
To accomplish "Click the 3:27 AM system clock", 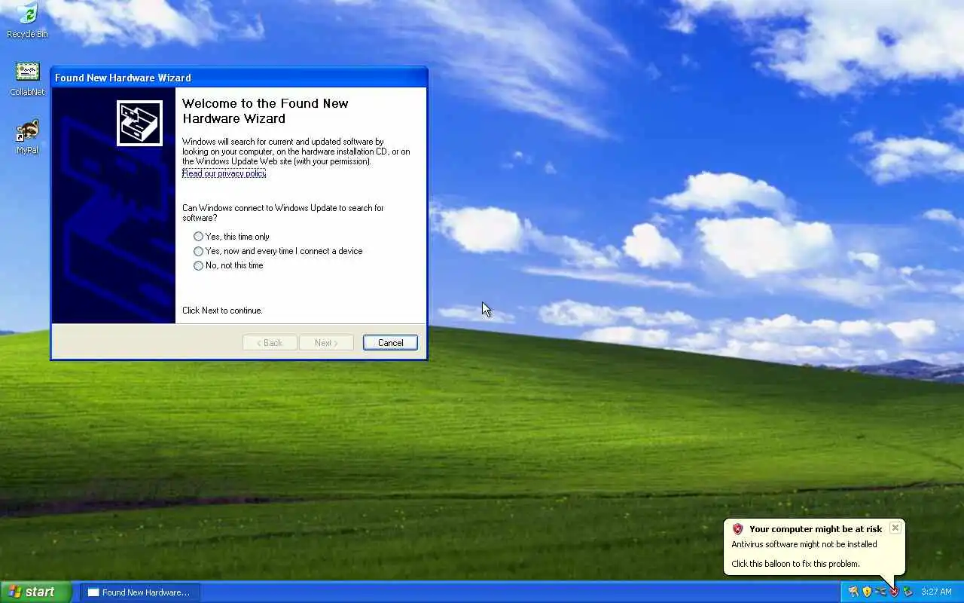I will 937,592.
